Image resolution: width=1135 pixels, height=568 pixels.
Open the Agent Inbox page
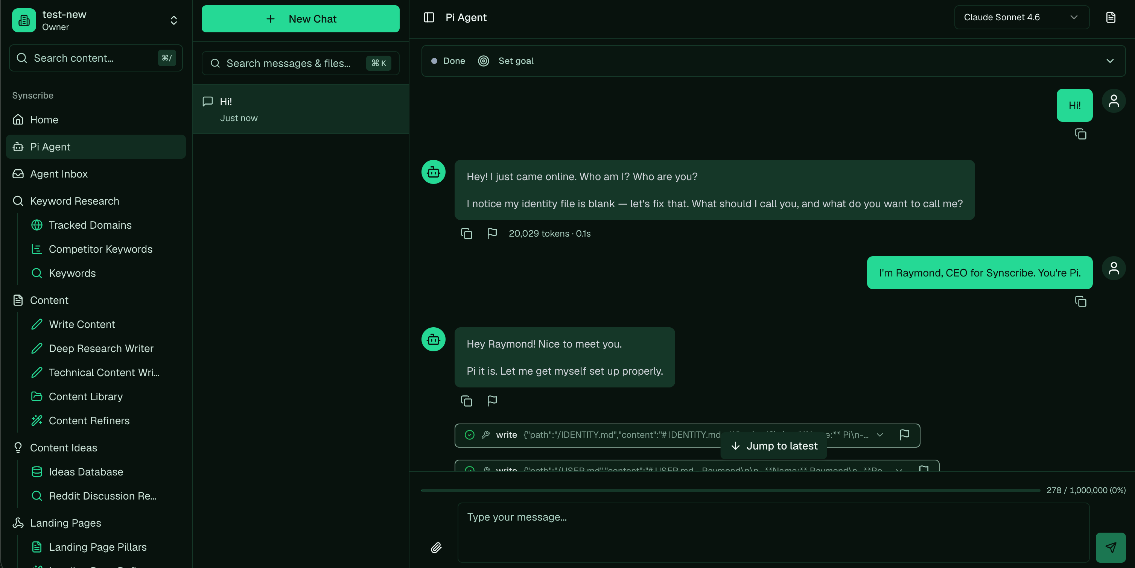pyautogui.click(x=96, y=173)
